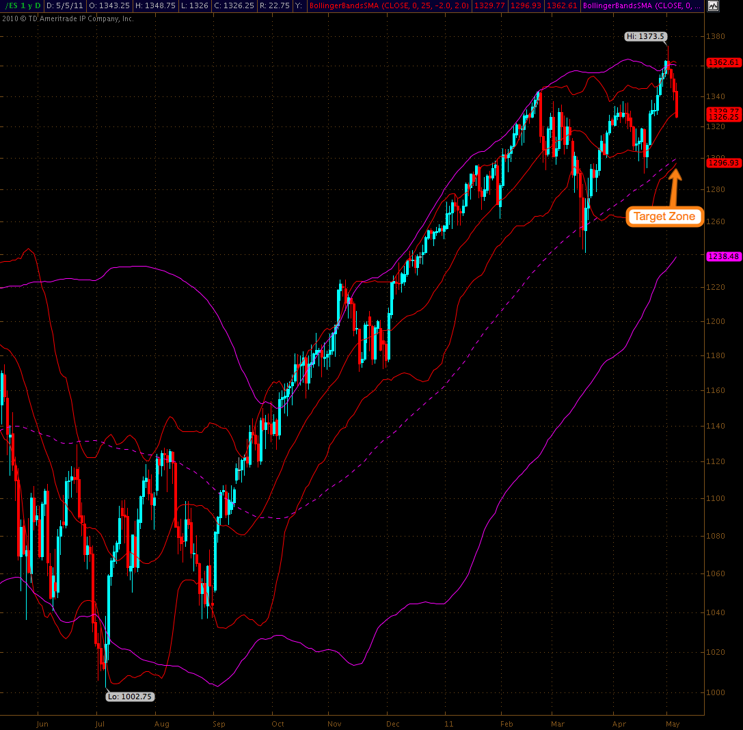Click the red 1362.61 price axis tag
The height and width of the screenshot is (730, 743).
724,62
